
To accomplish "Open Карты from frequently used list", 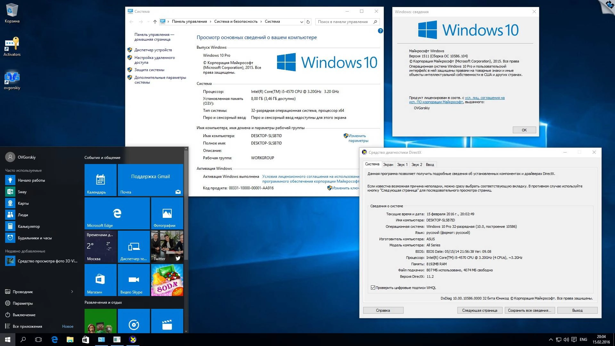I will (41, 203).
